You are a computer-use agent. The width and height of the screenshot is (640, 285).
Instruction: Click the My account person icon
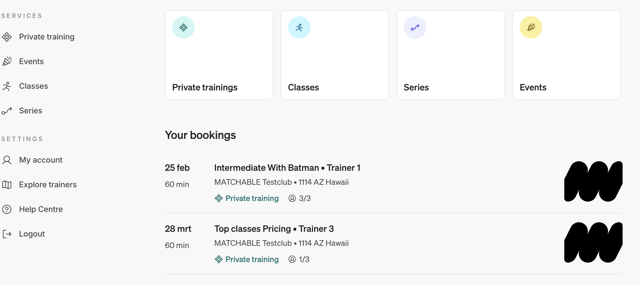[x=7, y=160]
